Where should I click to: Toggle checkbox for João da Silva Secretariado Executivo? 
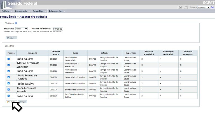(9, 83)
